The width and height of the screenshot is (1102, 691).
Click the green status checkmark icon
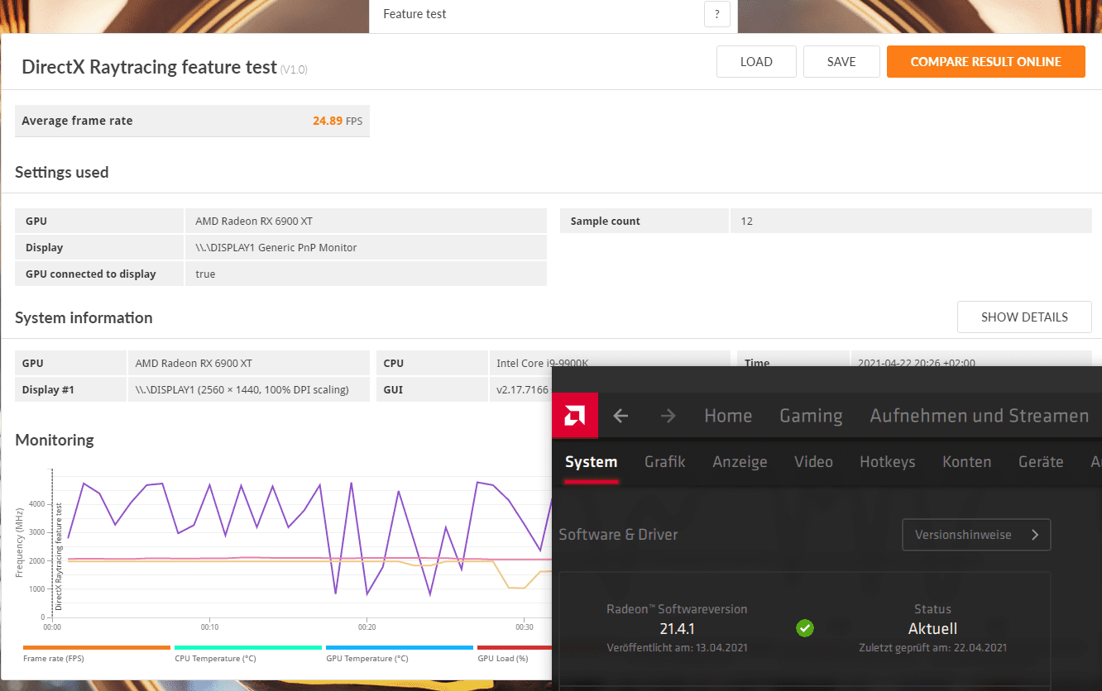click(x=805, y=628)
